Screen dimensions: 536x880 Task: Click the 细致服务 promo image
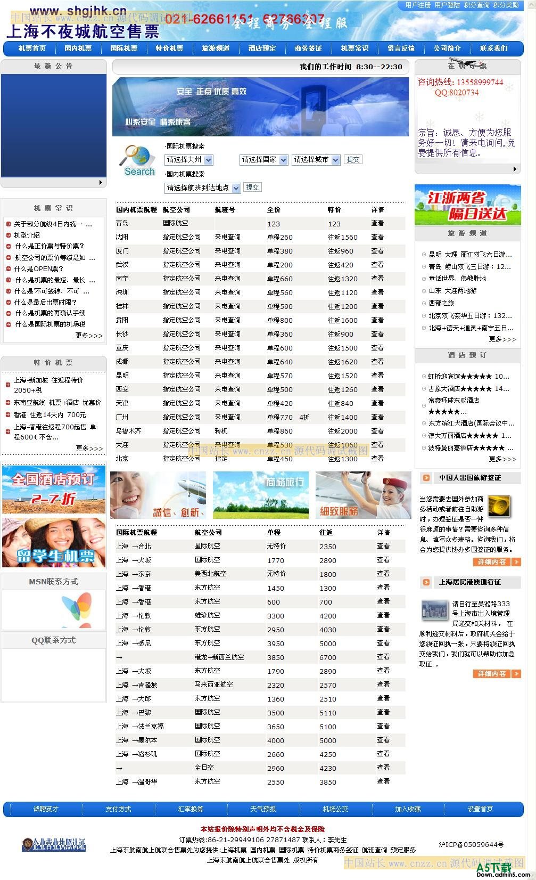click(x=363, y=495)
